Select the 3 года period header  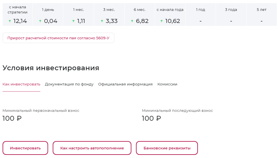231,10
